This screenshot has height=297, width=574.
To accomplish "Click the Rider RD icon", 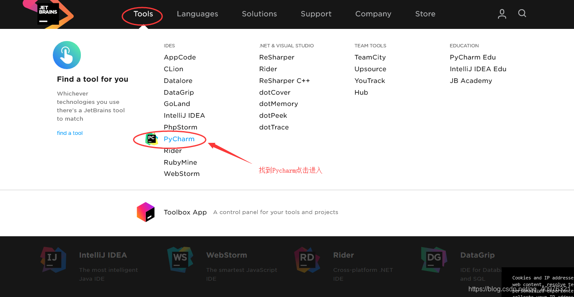I will (307, 260).
